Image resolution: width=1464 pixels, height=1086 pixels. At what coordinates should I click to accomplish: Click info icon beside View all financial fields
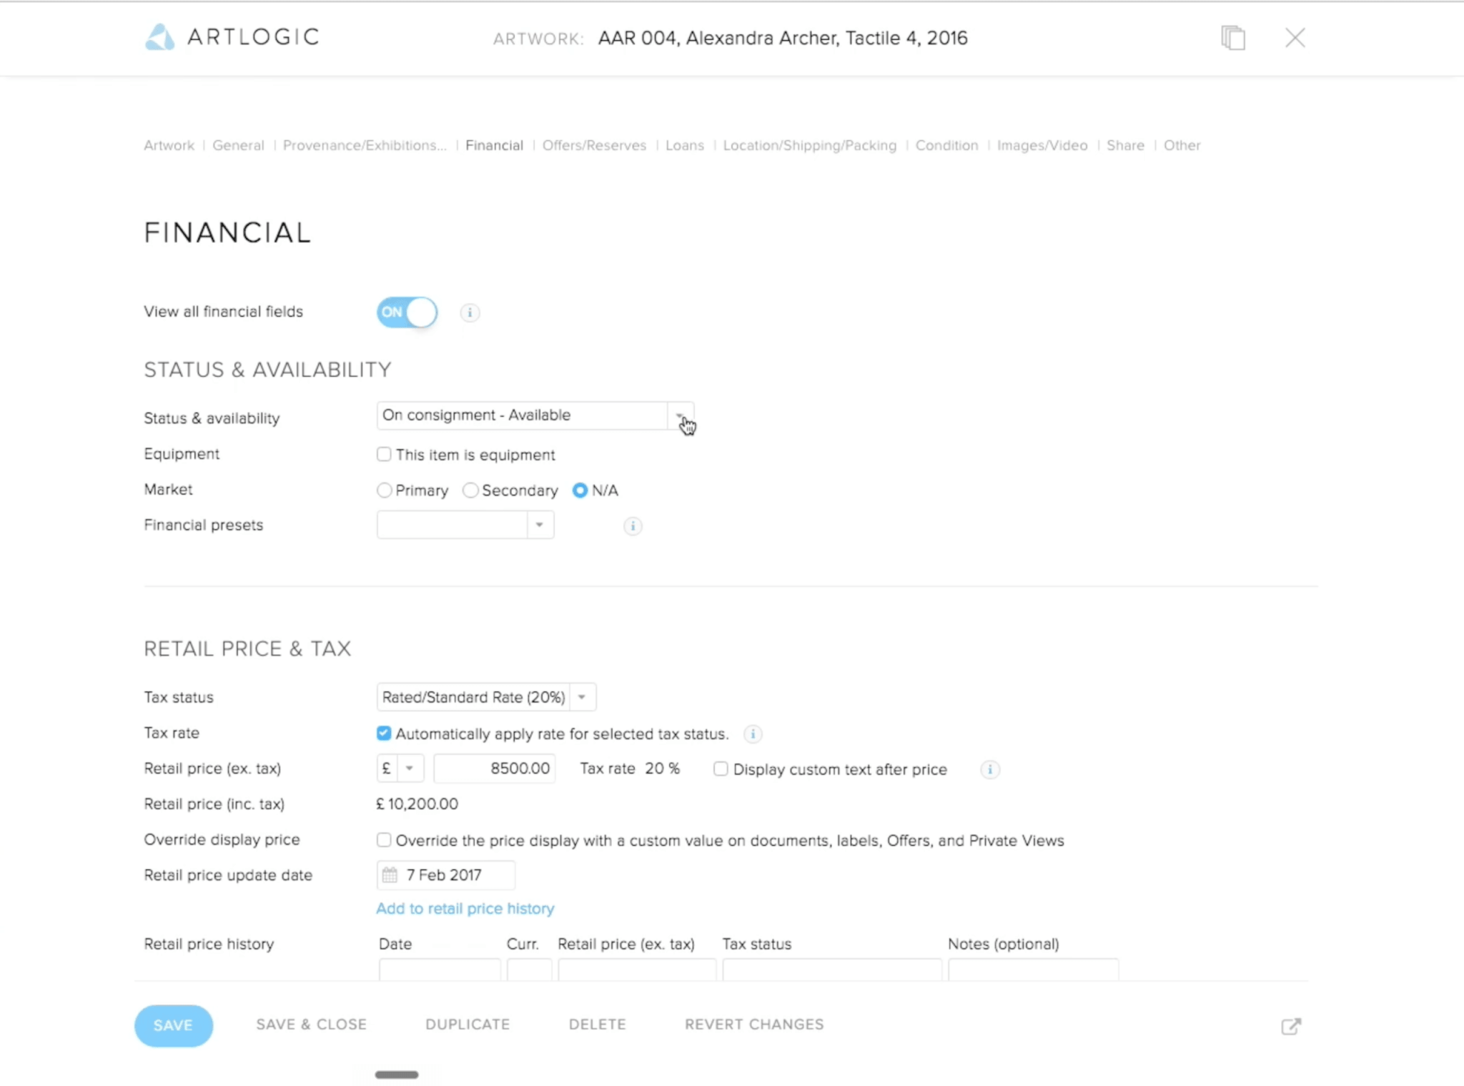[470, 312]
